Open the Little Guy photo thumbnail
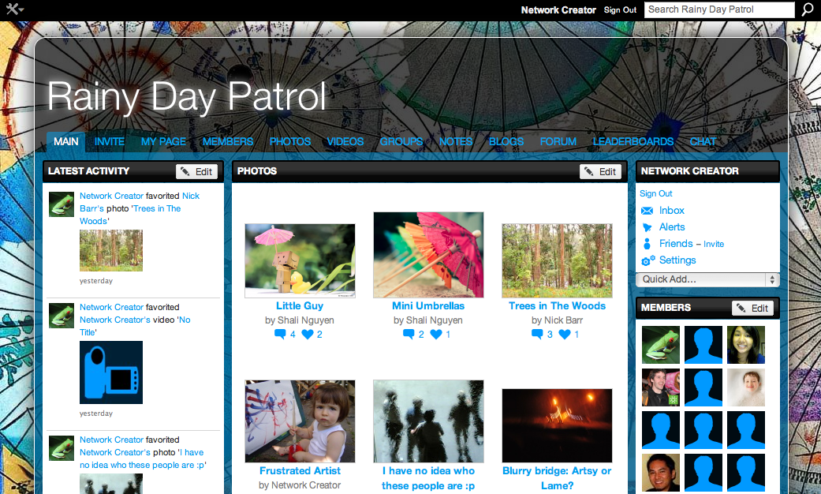 (x=300, y=261)
